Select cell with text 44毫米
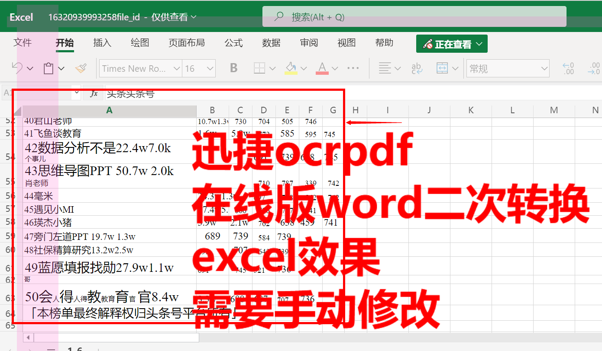The image size is (602, 351). pyautogui.click(x=110, y=196)
